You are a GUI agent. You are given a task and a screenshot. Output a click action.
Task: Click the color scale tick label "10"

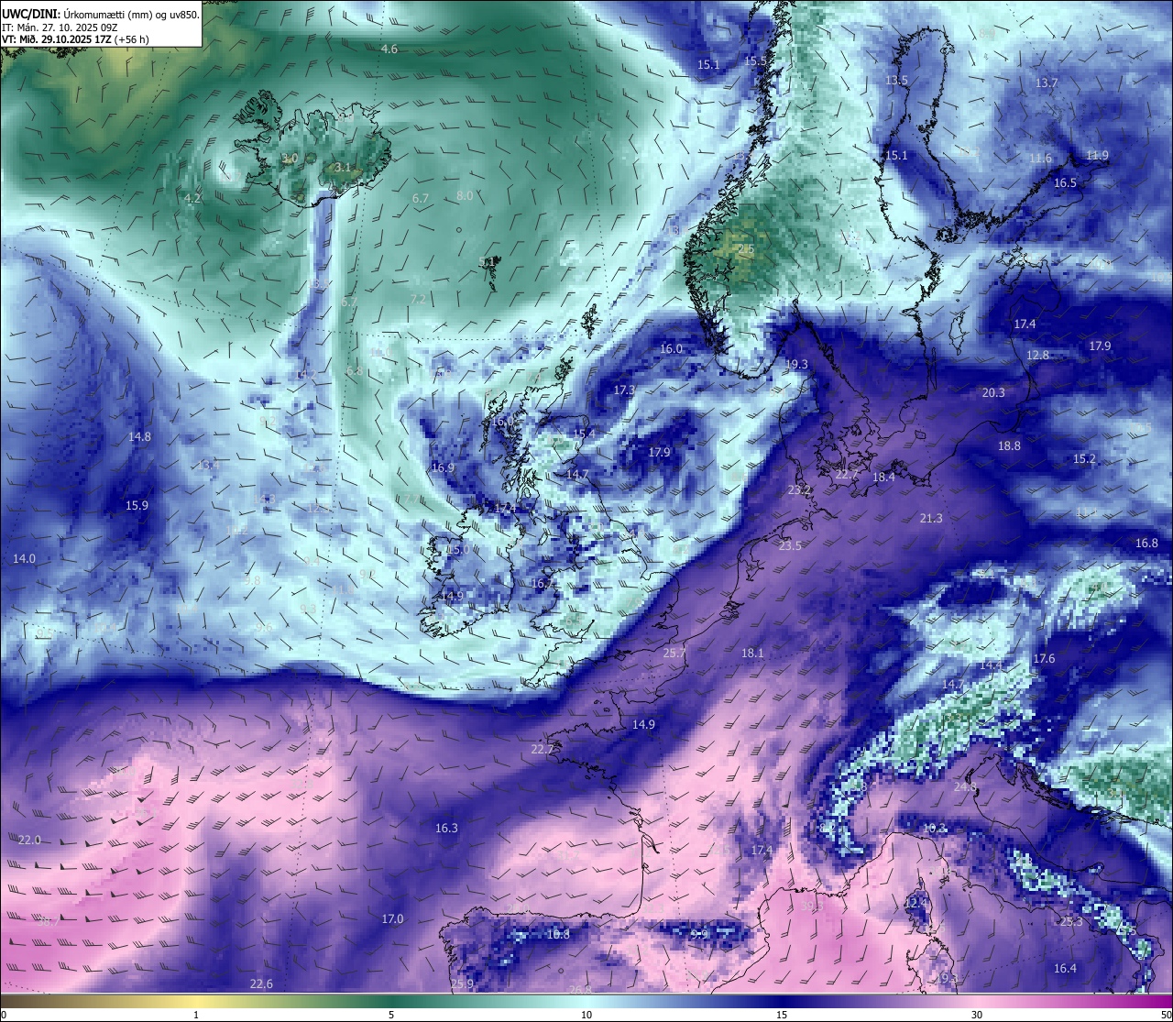point(586,1015)
